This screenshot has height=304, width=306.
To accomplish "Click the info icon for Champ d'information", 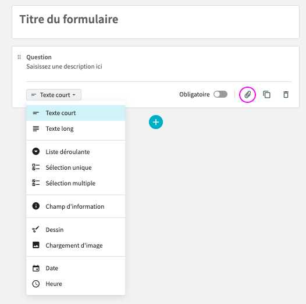I will pyautogui.click(x=35, y=206).
